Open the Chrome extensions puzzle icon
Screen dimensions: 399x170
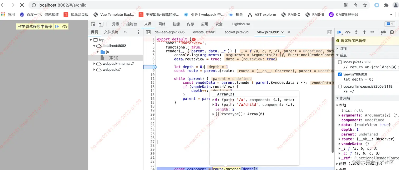[386, 5]
